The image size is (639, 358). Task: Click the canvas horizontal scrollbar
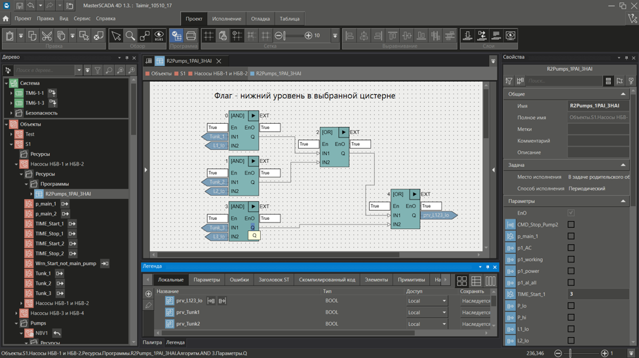click(279, 255)
